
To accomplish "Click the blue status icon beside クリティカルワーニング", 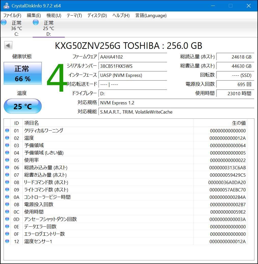I will (x=7, y=131).
